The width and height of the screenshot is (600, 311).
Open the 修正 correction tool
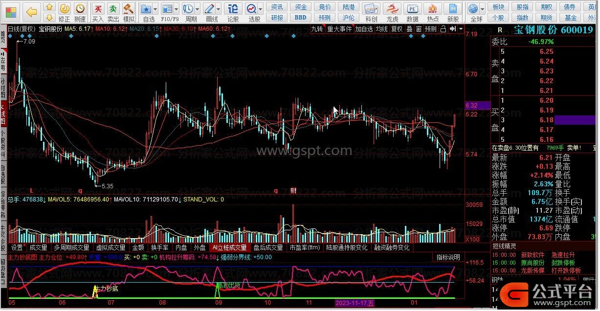65,12
